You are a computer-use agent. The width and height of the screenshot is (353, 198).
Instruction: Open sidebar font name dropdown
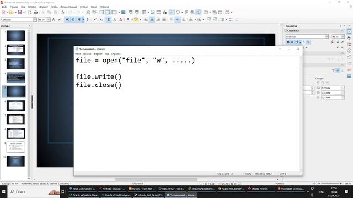tap(327, 37)
